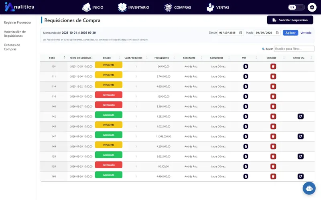The image size is (321, 200).
Task: Click folio number 155 cell
Action: click(54, 166)
